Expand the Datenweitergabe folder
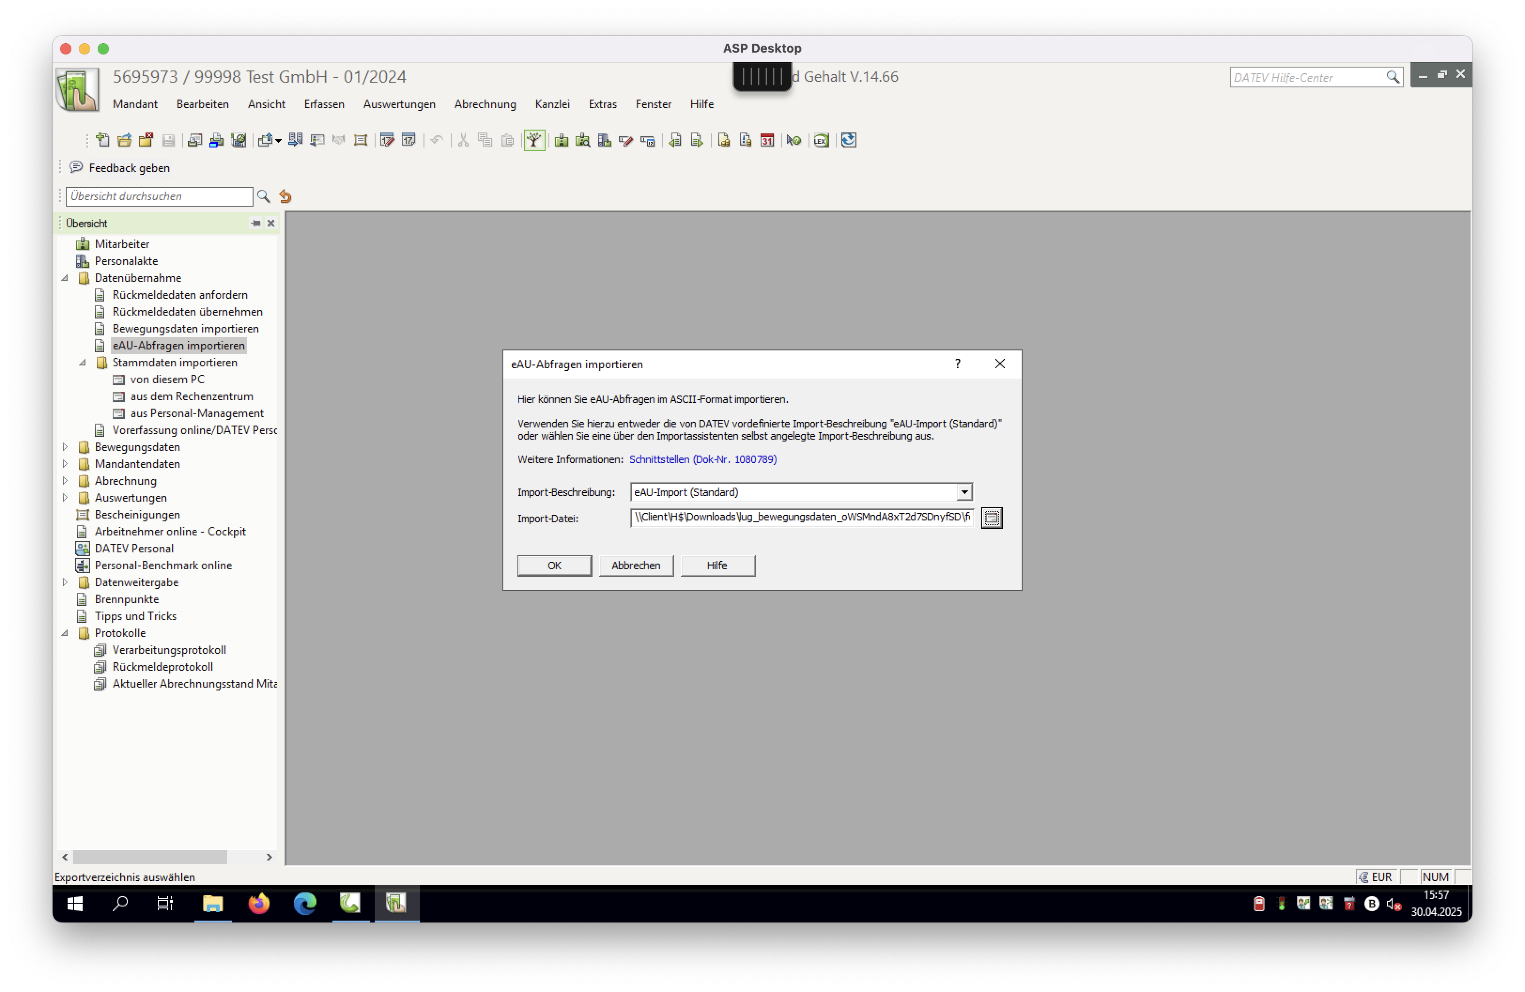This screenshot has width=1525, height=992. pos(65,582)
